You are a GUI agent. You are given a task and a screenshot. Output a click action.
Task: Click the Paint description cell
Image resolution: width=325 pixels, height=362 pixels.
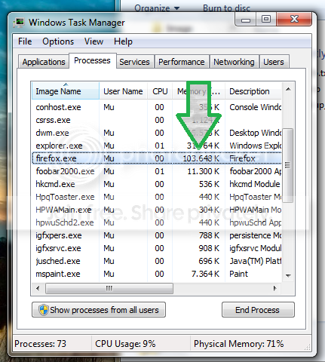click(238, 274)
